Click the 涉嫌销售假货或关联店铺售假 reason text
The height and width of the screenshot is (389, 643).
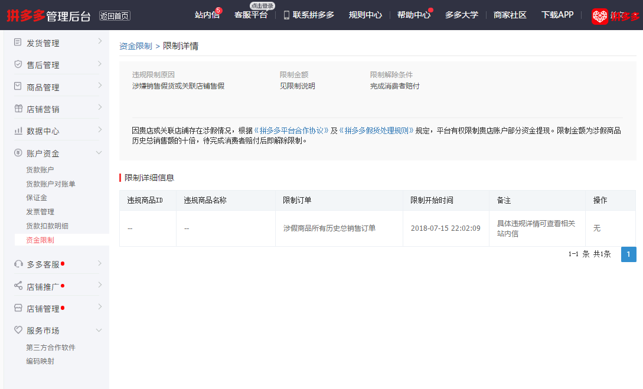click(x=178, y=86)
